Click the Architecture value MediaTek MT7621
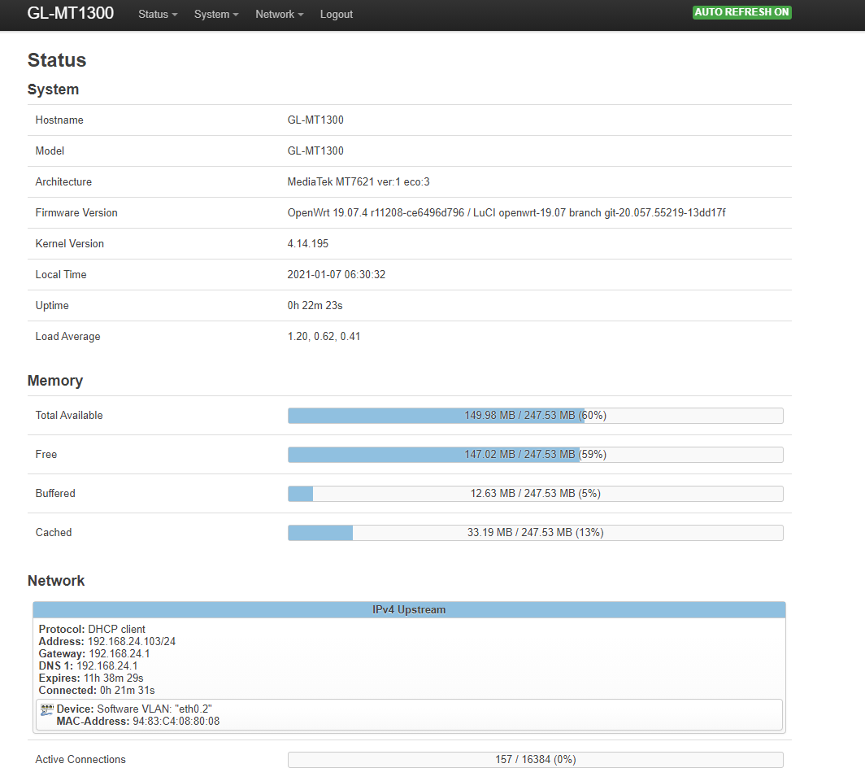The height and width of the screenshot is (781, 865). coord(359,182)
